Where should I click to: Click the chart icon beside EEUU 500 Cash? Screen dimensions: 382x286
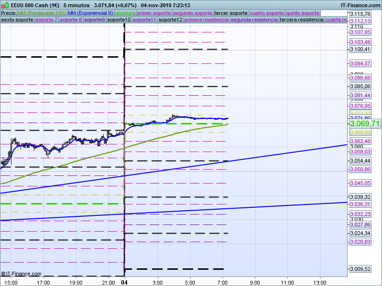click(5, 5)
